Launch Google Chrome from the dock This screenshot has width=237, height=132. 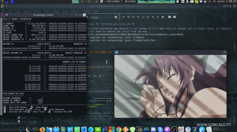[118, 129]
